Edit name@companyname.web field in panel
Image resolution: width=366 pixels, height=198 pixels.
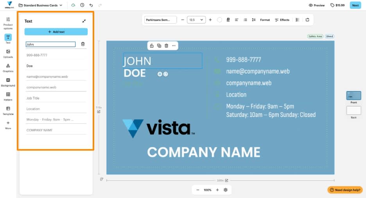click(56, 77)
